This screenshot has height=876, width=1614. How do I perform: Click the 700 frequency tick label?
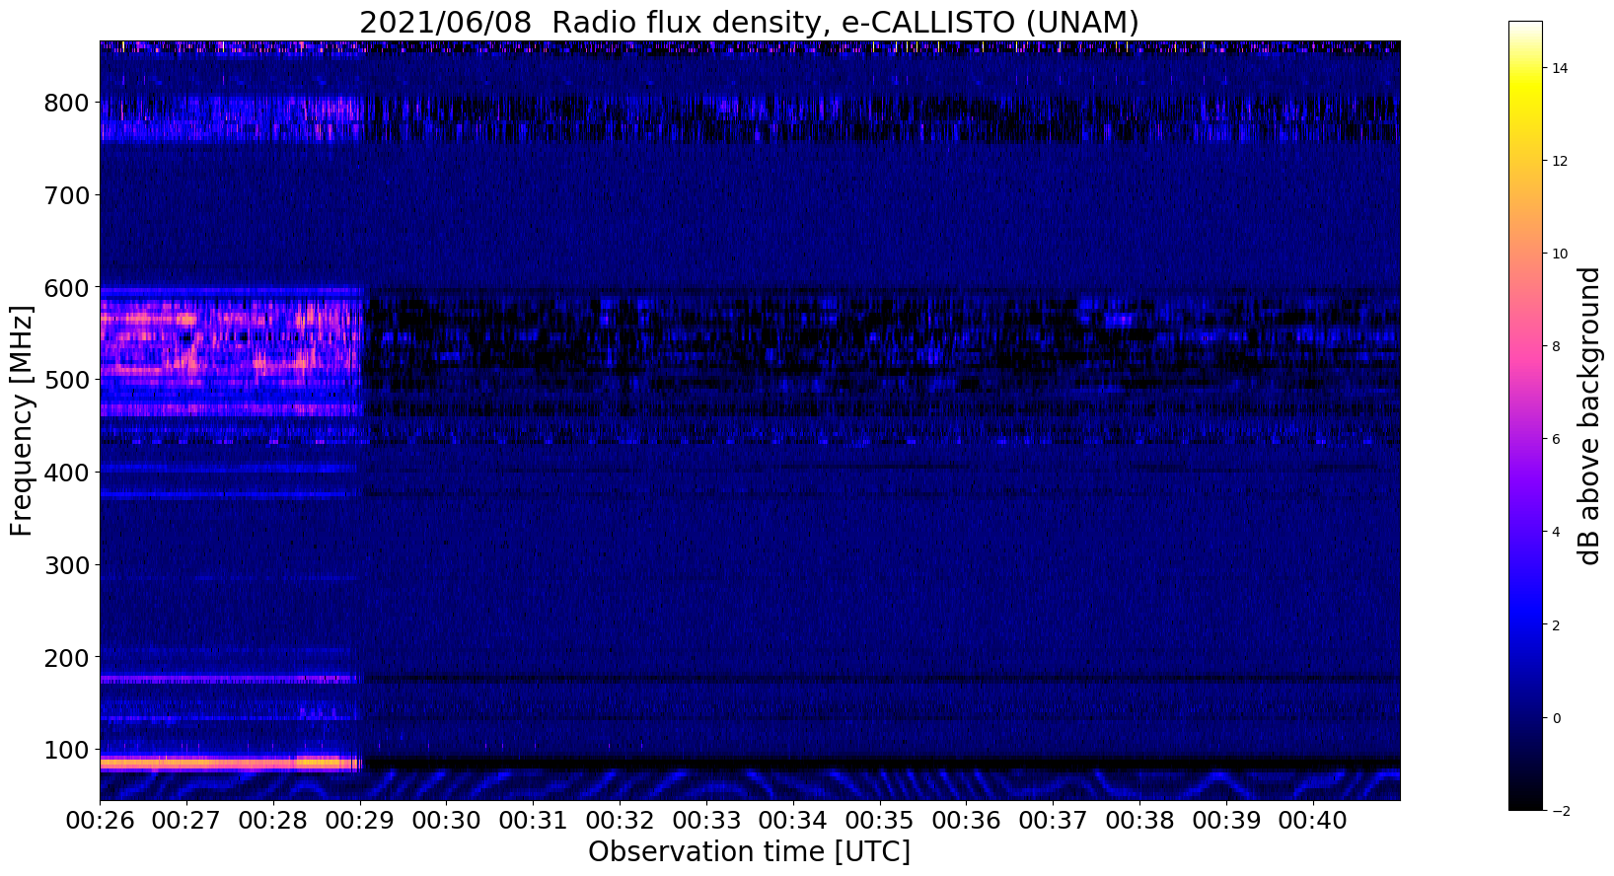click(66, 195)
